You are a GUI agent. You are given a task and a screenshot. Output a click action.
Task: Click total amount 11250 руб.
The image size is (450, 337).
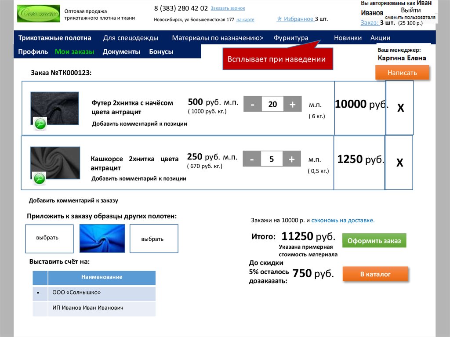click(308, 236)
